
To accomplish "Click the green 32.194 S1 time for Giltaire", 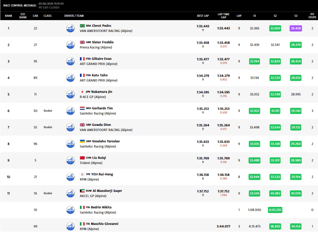I will point(255,61).
